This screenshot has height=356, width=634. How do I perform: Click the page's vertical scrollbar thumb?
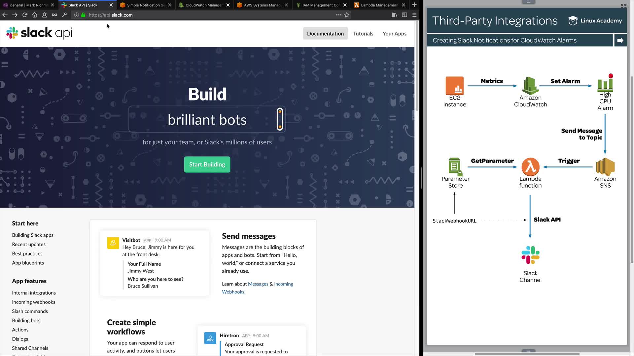417,66
